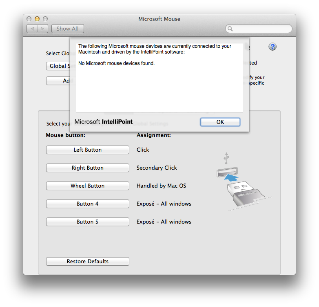Click the 'Mouse button:' column heading
This screenshot has height=307, width=319.
(x=66, y=135)
